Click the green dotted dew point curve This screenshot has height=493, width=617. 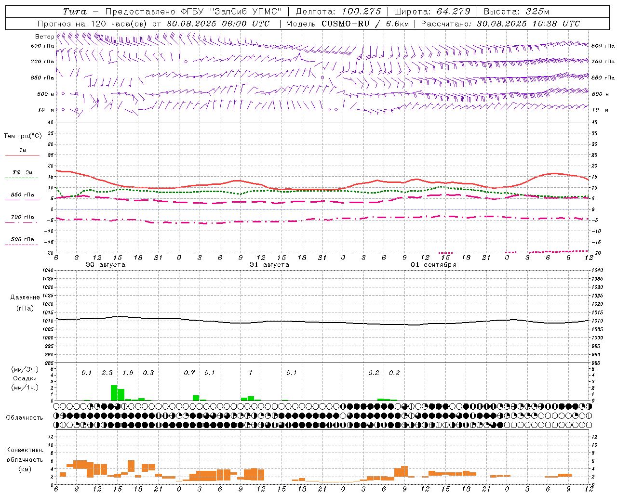(323, 191)
